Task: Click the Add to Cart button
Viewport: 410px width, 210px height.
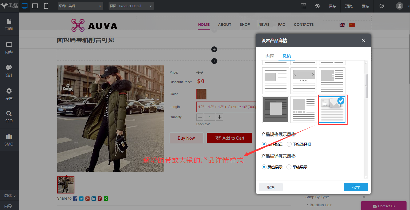Action: (229, 138)
